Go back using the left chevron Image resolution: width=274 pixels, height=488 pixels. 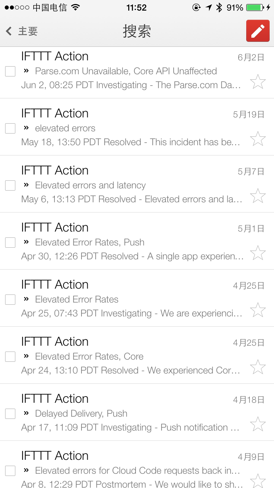pyautogui.click(x=9, y=31)
